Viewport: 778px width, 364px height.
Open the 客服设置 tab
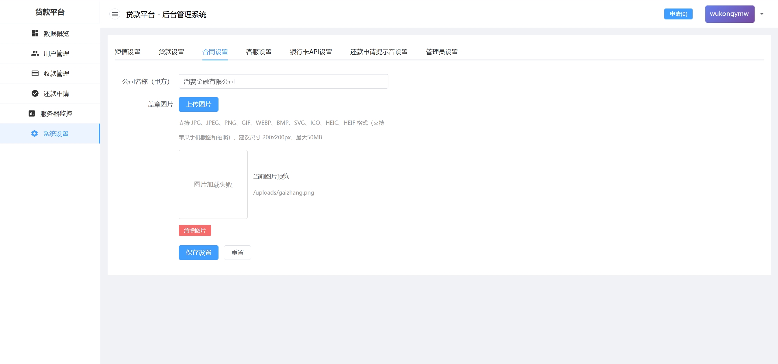coord(259,52)
